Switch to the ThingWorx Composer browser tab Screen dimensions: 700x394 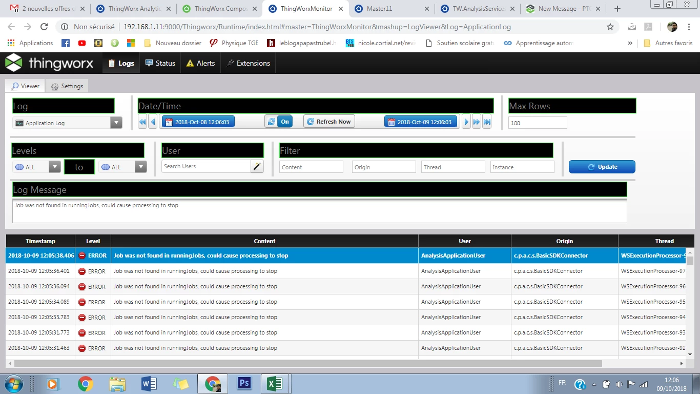coord(219,9)
